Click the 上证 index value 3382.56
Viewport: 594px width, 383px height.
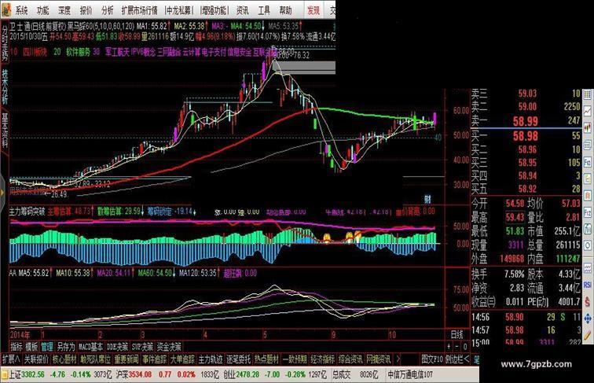click(x=32, y=374)
